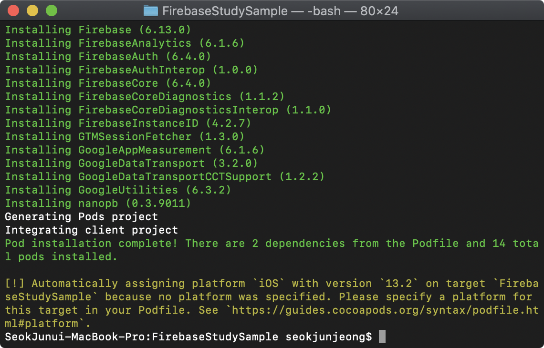Image resolution: width=544 pixels, height=348 pixels.
Task: Click the window title FirebaseStudySample text
Action: click(x=225, y=11)
